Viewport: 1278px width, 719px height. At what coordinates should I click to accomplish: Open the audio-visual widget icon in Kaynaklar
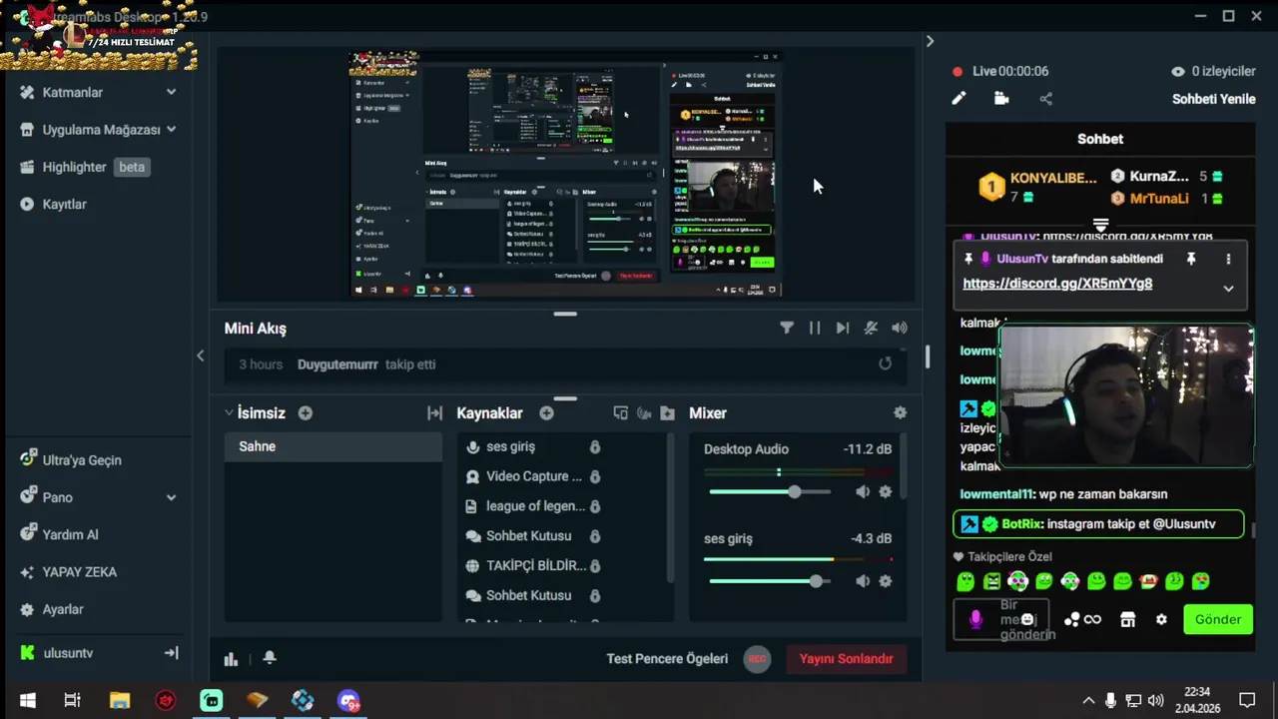644,412
